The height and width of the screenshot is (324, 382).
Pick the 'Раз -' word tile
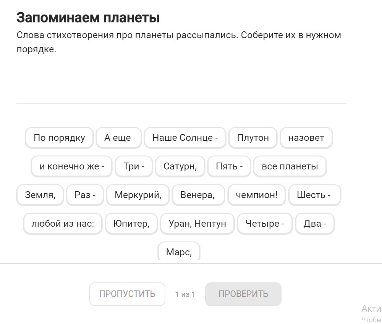[x=85, y=195]
